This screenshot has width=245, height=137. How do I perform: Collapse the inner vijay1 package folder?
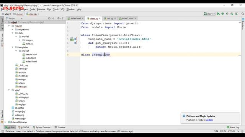tap(9, 90)
